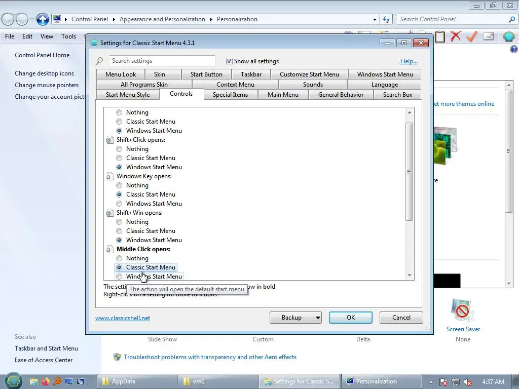519x389 pixels.
Task: Click the Explorer Forward button
Action: (x=22, y=20)
